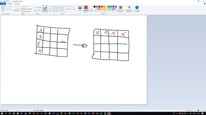Click the Couper cut command
Image resolution: width=206 pixels, height=115 pixels.
click(9, 6)
